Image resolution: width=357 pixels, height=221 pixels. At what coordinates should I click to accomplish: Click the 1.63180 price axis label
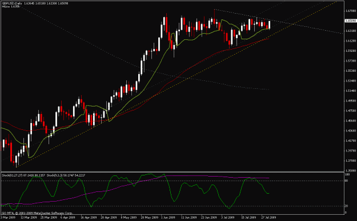coord(351,31)
